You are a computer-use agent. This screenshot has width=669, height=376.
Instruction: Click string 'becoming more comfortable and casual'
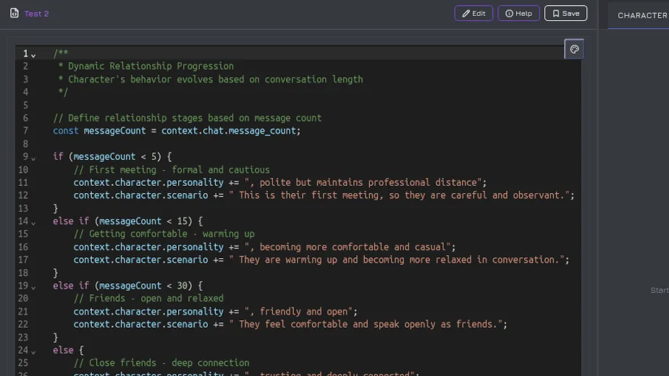[x=353, y=247]
